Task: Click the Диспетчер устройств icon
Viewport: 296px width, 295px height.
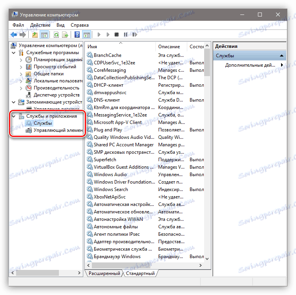Action: point(29,95)
